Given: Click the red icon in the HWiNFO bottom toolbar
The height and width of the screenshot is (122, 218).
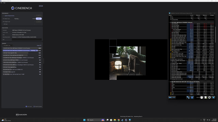Looking at the screenshot, I should coord(192,98).
